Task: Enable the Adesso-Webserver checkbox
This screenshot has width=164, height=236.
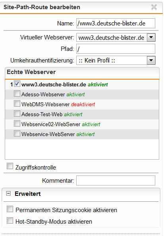Action: (x=17, y=94)
